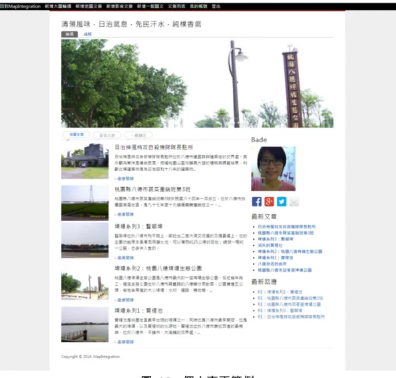The image size is (396, 378).
Task: Open article title 埤塘系列2：桃園八德埤塘生態公園
Action: coord(159,268)
